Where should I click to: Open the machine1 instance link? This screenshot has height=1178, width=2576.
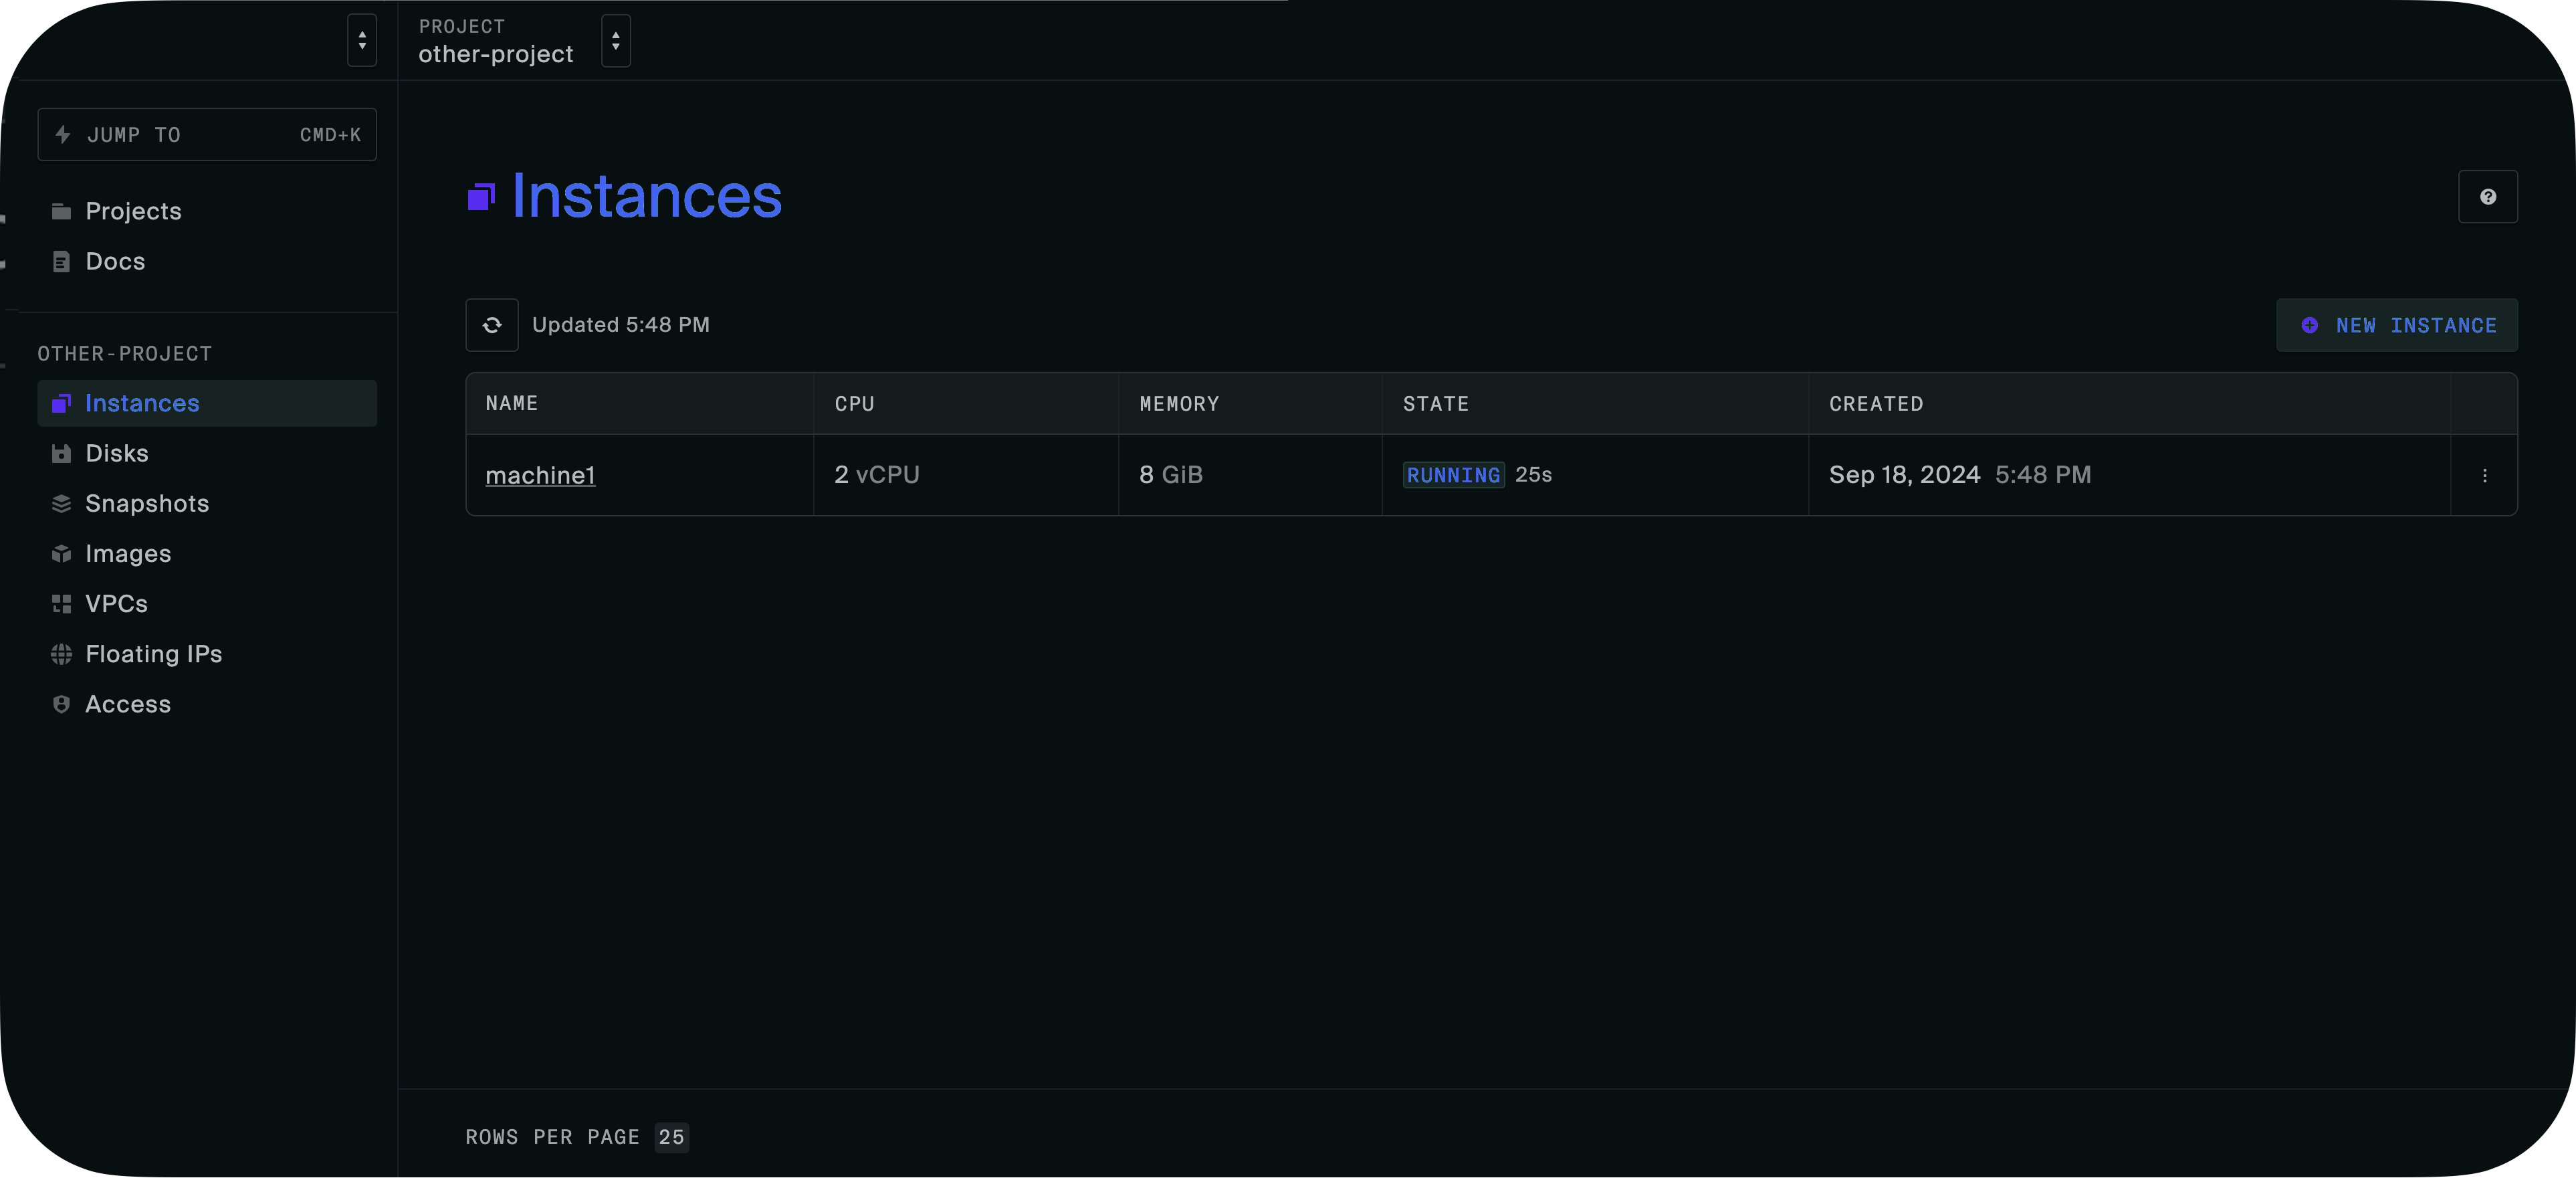click(540, 476)
